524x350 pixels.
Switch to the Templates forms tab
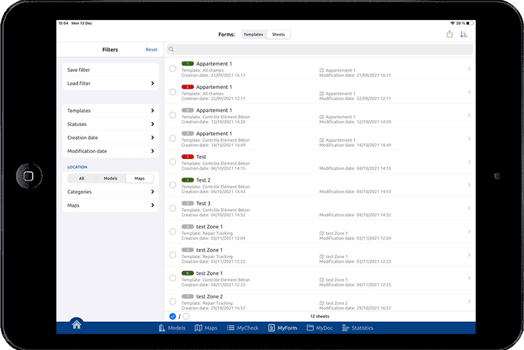[254, 34]
